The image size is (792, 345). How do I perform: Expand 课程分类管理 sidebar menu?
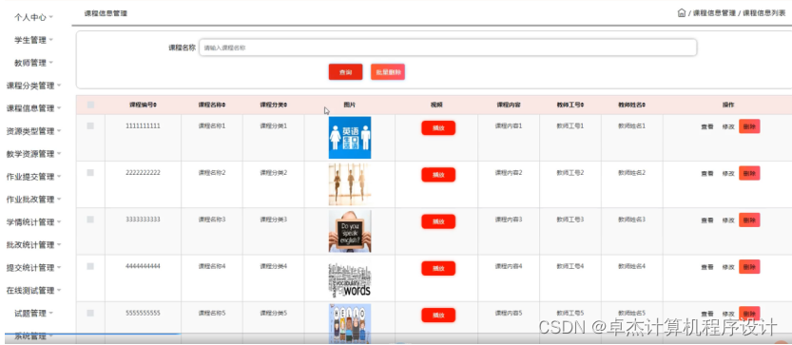pyautogui.click(x=33, y=86)
